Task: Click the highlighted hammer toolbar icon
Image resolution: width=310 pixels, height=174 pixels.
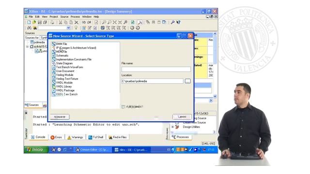Action: tap(140, 22)
